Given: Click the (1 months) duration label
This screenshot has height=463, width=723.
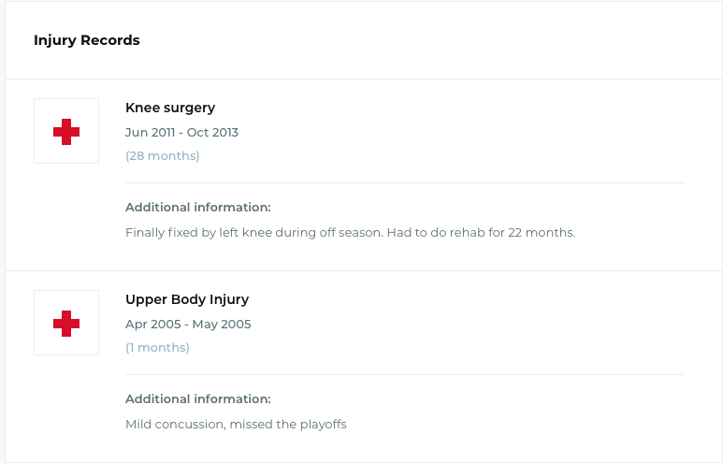Looking at the screenshot, I should tap(157, 348).
